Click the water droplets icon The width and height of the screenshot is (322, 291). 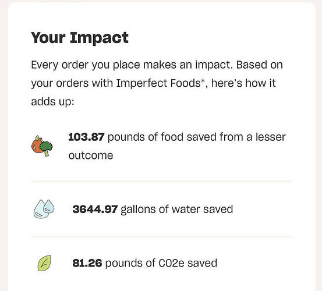[44, 209]
